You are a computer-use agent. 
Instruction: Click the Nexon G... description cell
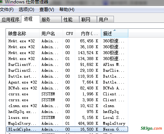(x=113, y=129)
